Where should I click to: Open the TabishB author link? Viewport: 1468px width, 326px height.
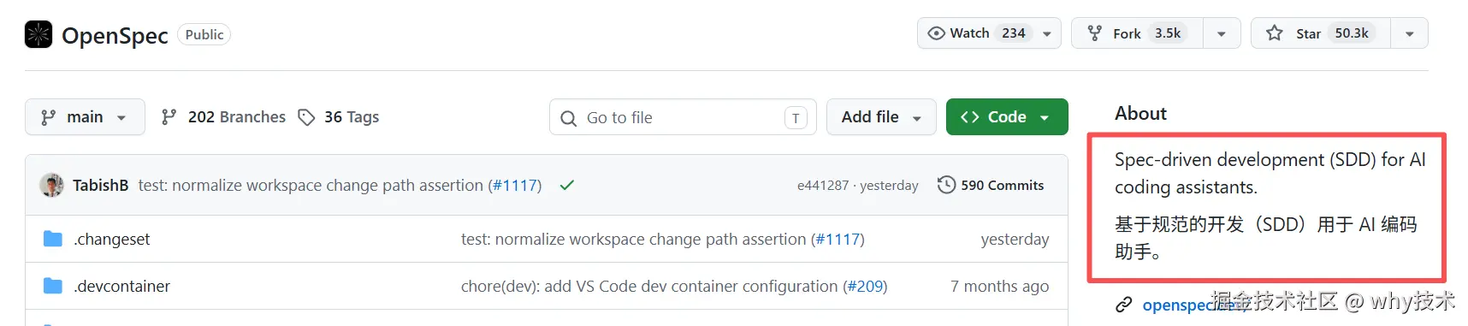[100, 186]
